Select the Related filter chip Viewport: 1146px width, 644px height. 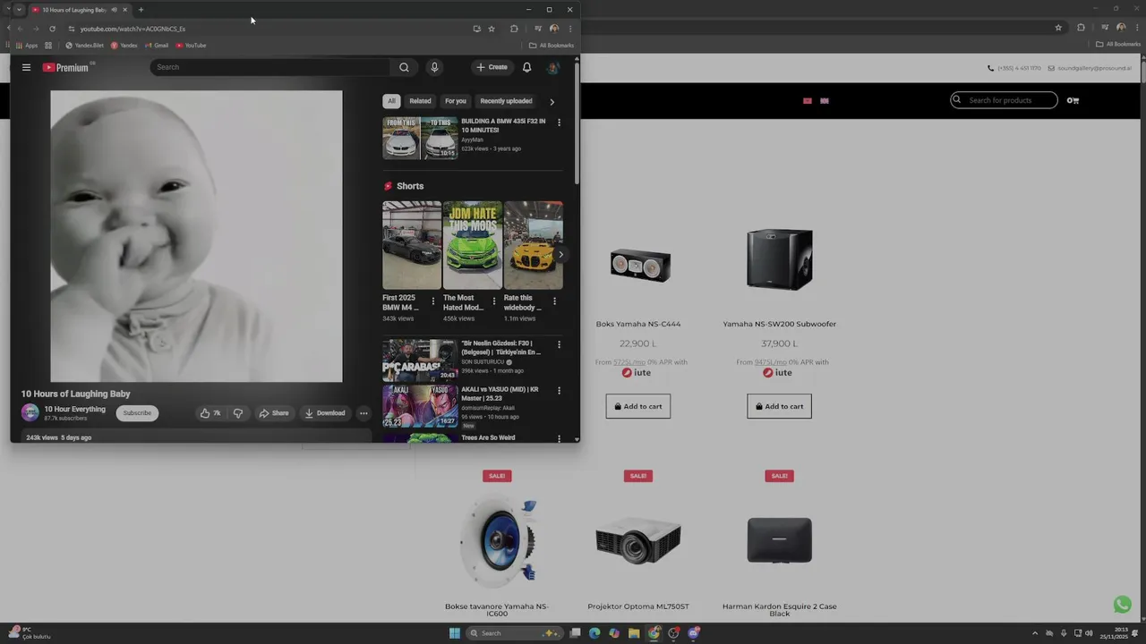coord(420,101)
